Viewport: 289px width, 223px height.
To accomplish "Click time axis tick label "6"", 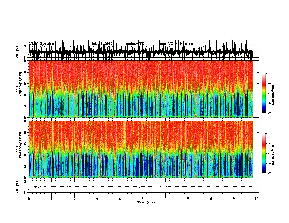I will [x=166, y=199].
